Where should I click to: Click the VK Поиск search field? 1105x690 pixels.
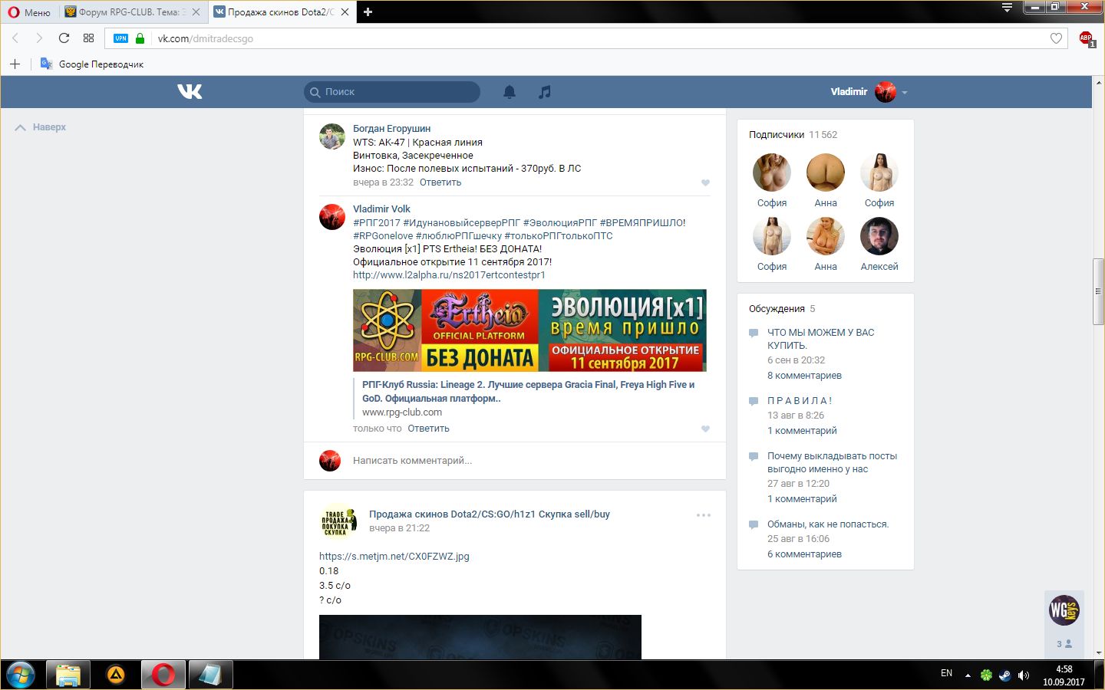pos(392,92)
